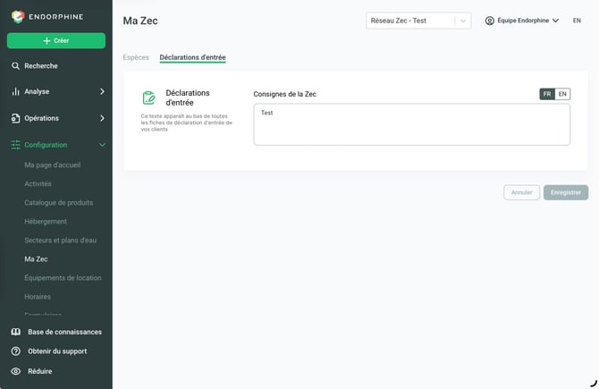The height and width of the screenshot is (389, 599).
Task: Click the plus icon in Créer
Action: (x=46, y=40)
